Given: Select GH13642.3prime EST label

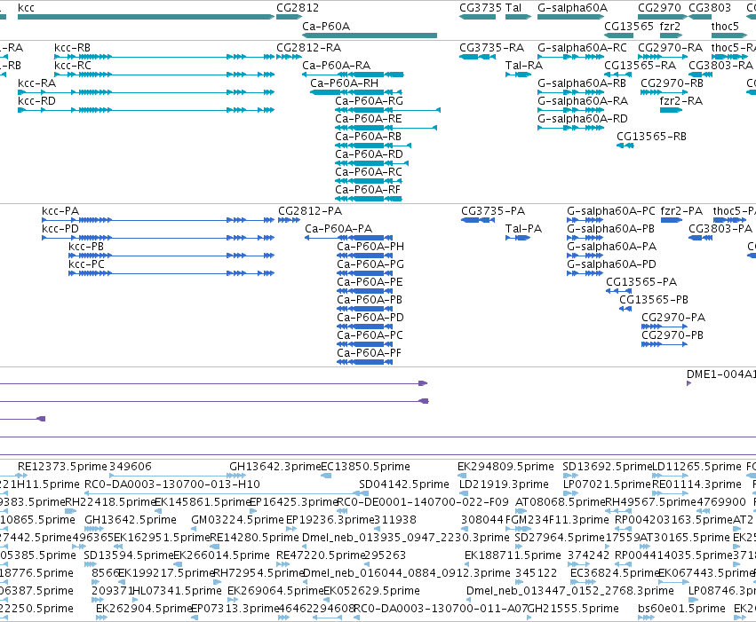Looking at the screenshot, I should pos(275,467).
